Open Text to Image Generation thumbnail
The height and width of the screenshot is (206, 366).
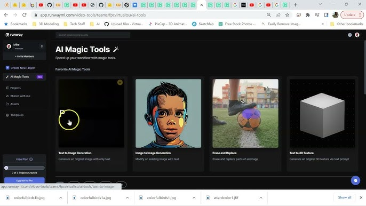91,113
